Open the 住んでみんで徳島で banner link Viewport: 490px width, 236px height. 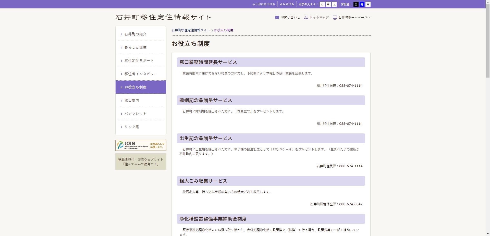141,162
